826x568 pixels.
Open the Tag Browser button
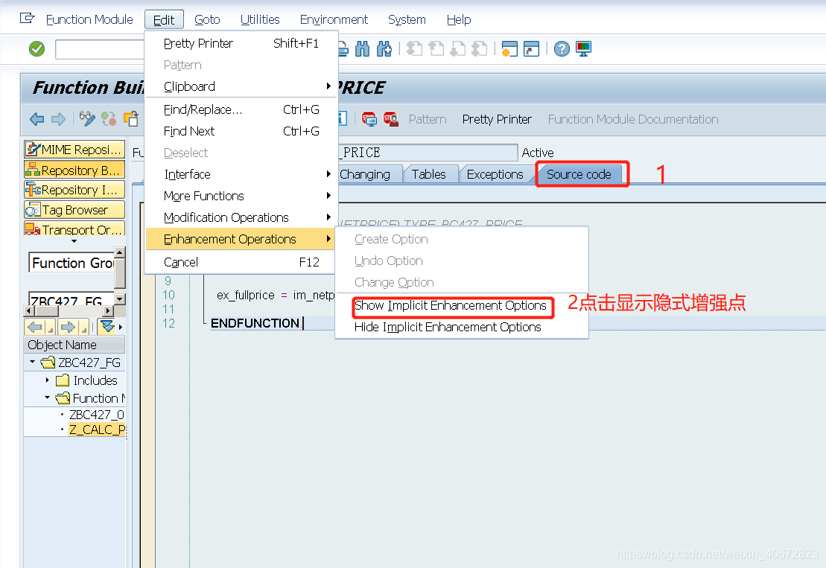74,210
